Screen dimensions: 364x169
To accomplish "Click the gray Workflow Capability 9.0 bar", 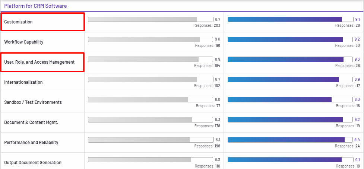I will (150, 39).
